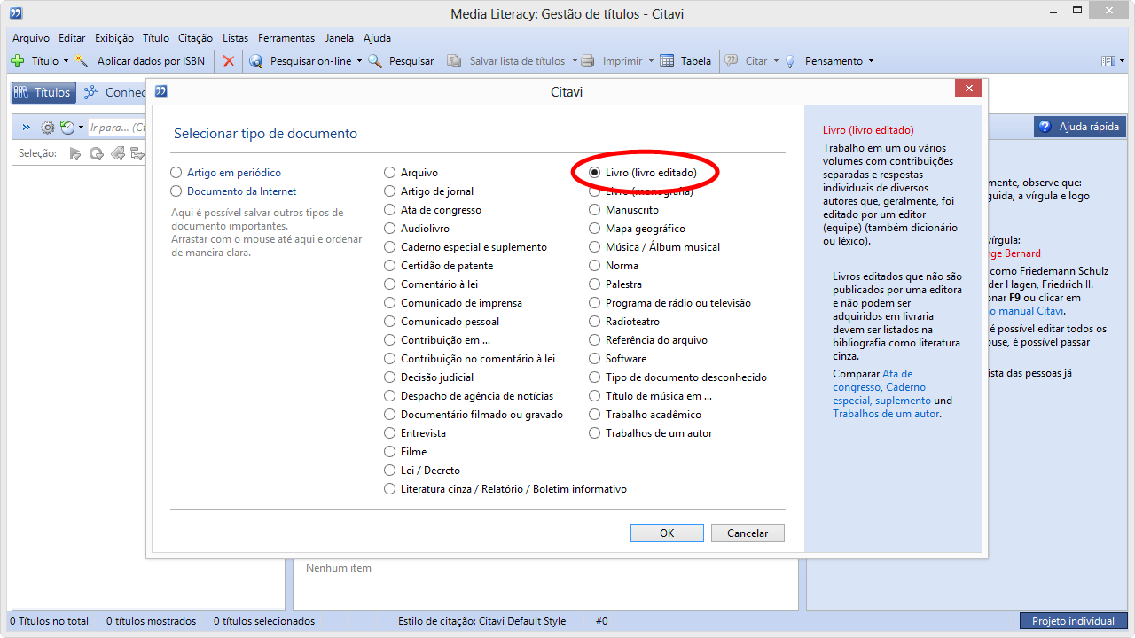Open the Arquivo menu
The image size is (1135, 638).
pyautogui.click(x=31, y=38)
